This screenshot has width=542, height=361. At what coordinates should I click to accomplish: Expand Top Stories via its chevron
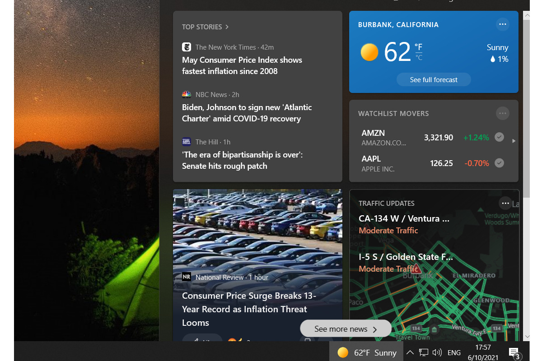[227, 27]
